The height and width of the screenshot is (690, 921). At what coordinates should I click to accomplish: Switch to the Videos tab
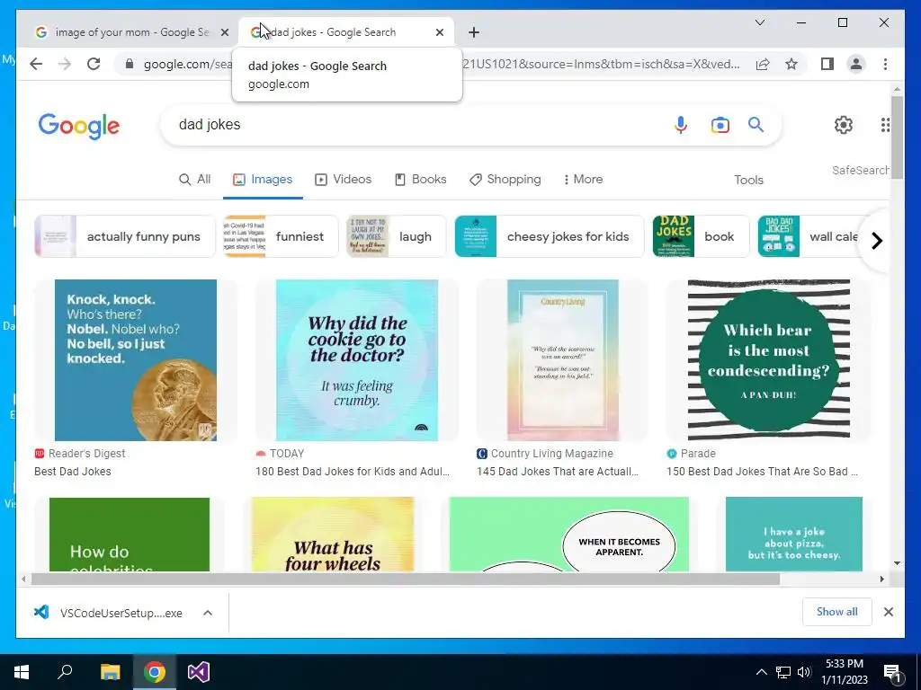343,180
